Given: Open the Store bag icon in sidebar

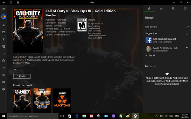Looking at the screenshot, I should click(4, 61).
